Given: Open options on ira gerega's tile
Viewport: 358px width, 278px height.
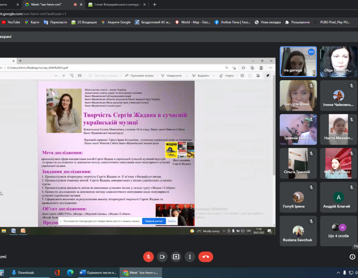Looking at the screenshot, I should point(311,52).
